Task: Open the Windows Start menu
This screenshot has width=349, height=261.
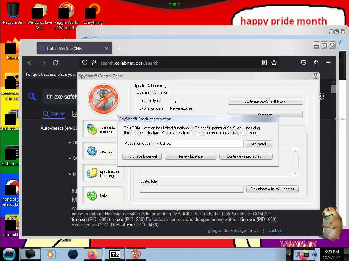Action: pyautogui.click(x=9, y=254)
